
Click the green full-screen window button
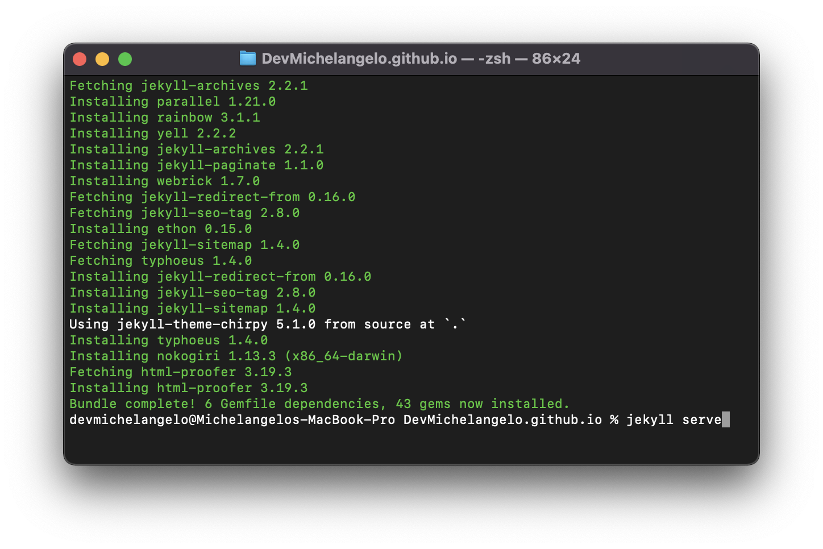(x=125, y=59)
